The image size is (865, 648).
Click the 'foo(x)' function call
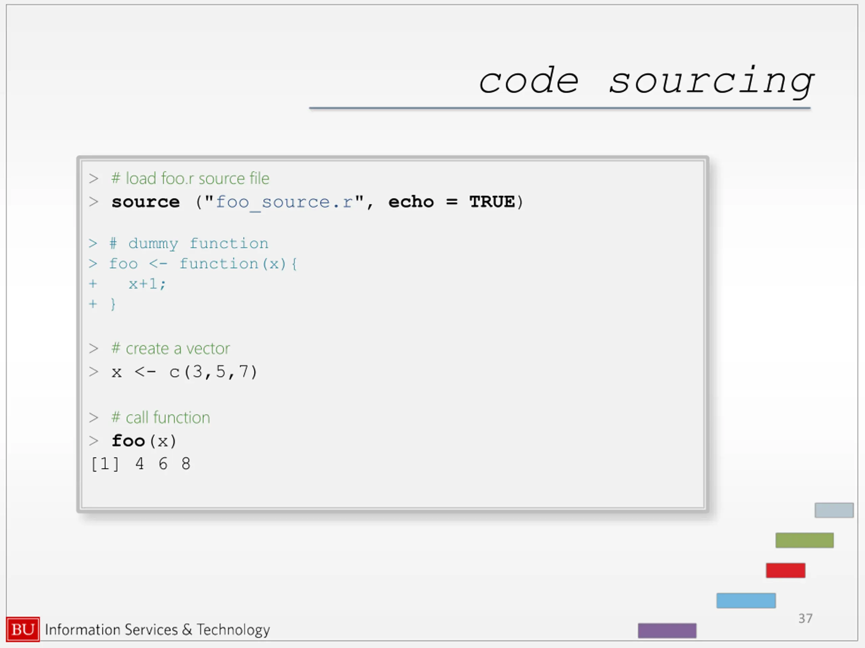[x=144, y=441]
